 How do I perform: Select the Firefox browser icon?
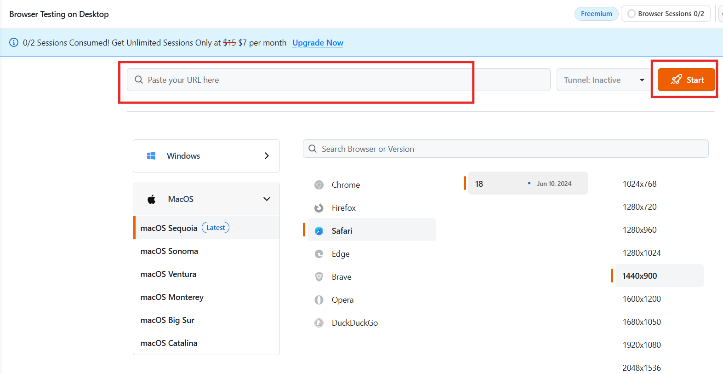(x=319, y=208)
